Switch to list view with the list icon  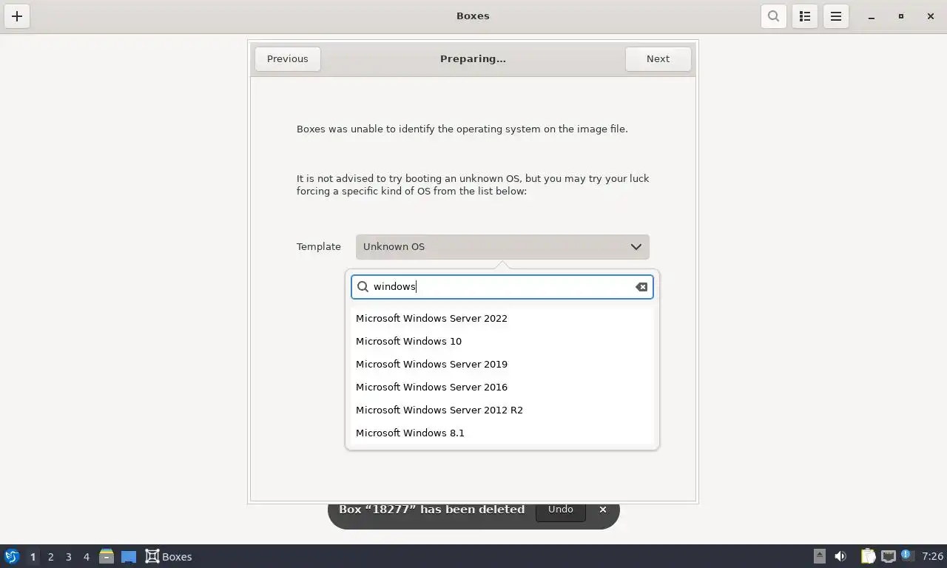[805, 16]
